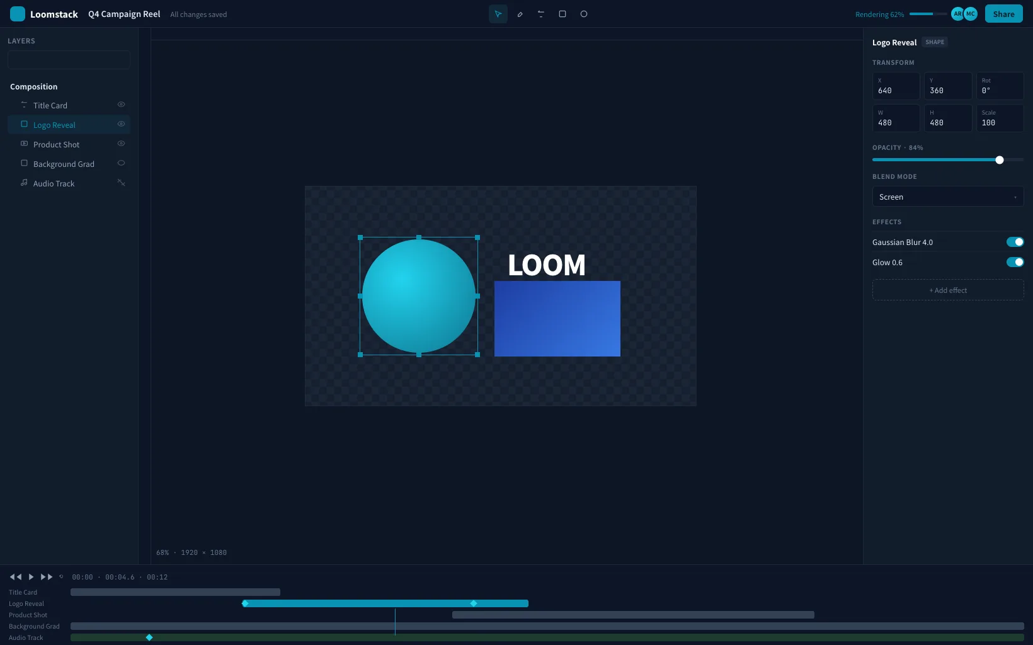The width and height of the screenshot is (1033, 645).
Task: Click the Audio Track keyframe diamond
Action: coord(149,637)
